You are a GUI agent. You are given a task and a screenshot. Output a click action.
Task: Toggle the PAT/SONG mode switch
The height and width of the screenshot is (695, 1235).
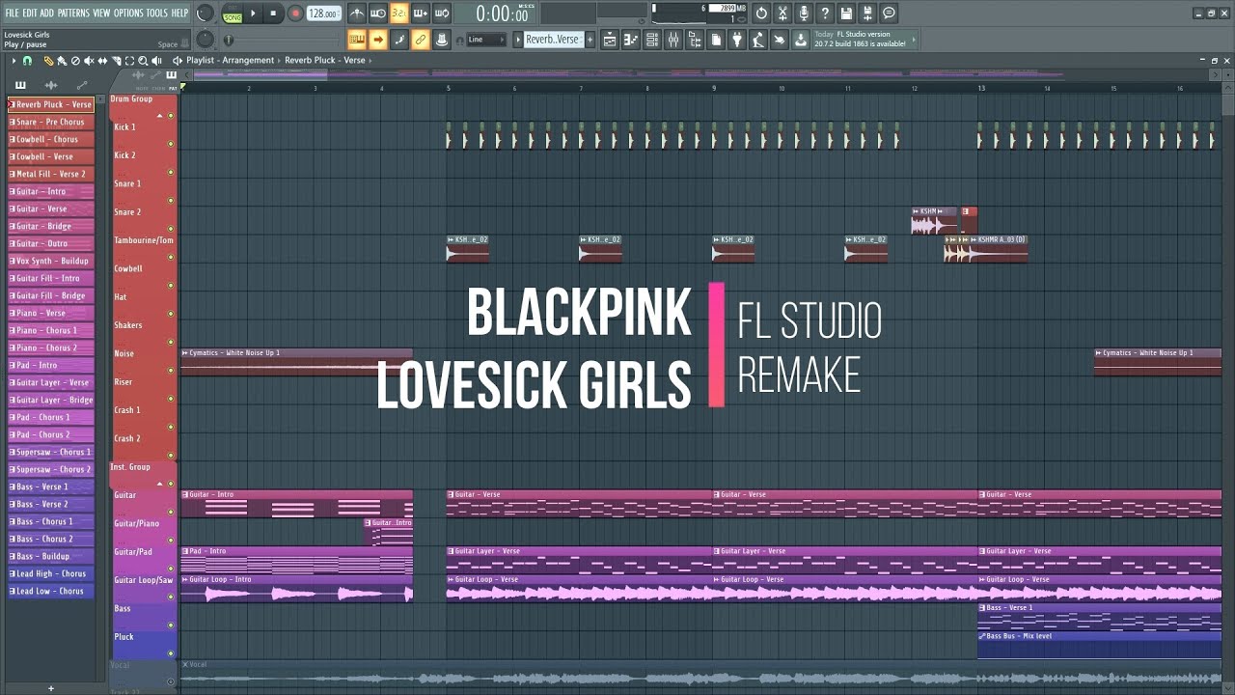(232, 14)
